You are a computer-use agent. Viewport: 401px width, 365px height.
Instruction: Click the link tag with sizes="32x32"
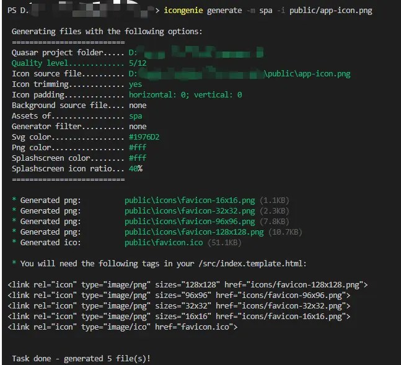178,306
